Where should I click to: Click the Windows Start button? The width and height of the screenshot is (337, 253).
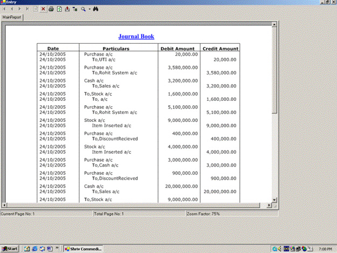pos(10,249)
